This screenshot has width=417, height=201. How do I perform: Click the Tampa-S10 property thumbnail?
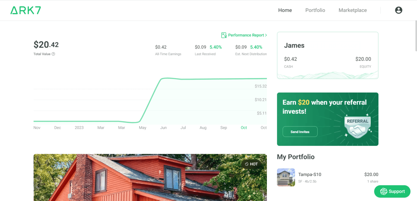pyautogui.click(x=286, y=177)
